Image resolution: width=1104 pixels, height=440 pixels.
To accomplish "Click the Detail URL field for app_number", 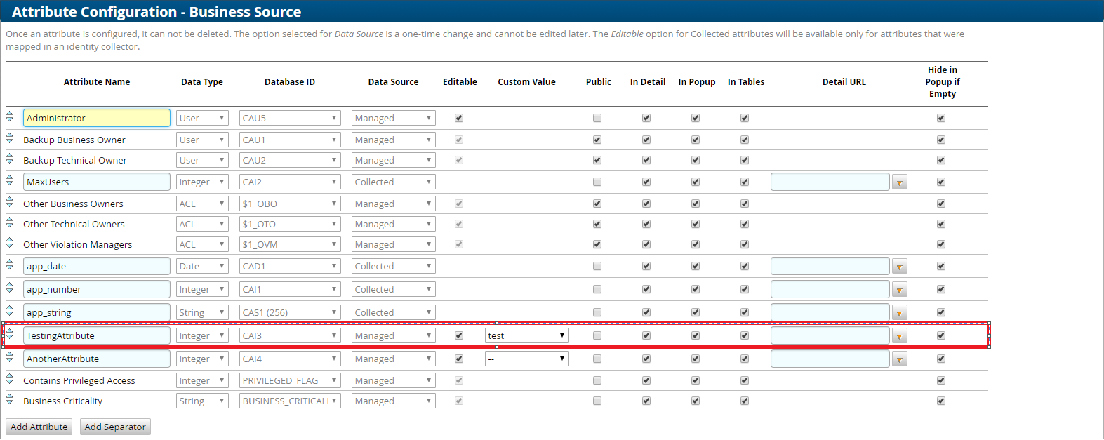I will 830,289.
